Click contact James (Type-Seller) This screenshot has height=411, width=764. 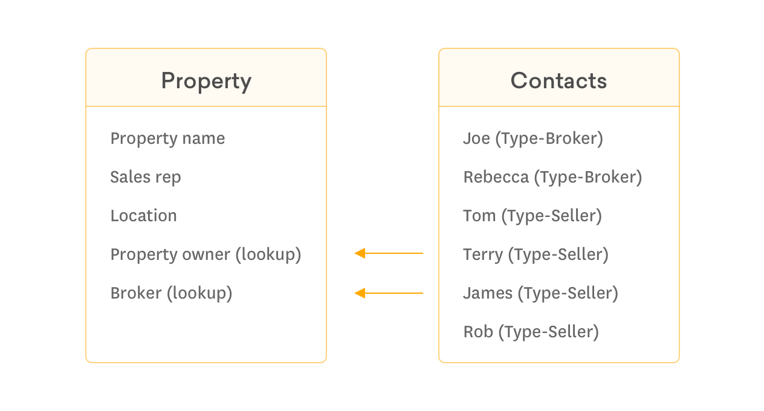tap(540, 293)
